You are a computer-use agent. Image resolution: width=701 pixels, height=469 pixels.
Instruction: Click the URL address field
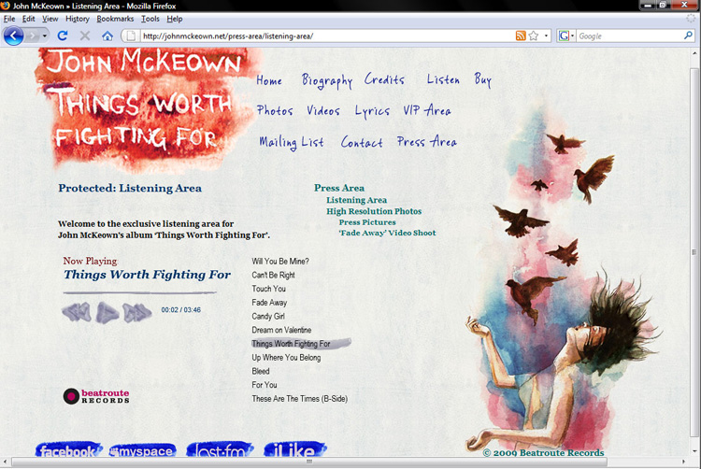pos(326,36)
